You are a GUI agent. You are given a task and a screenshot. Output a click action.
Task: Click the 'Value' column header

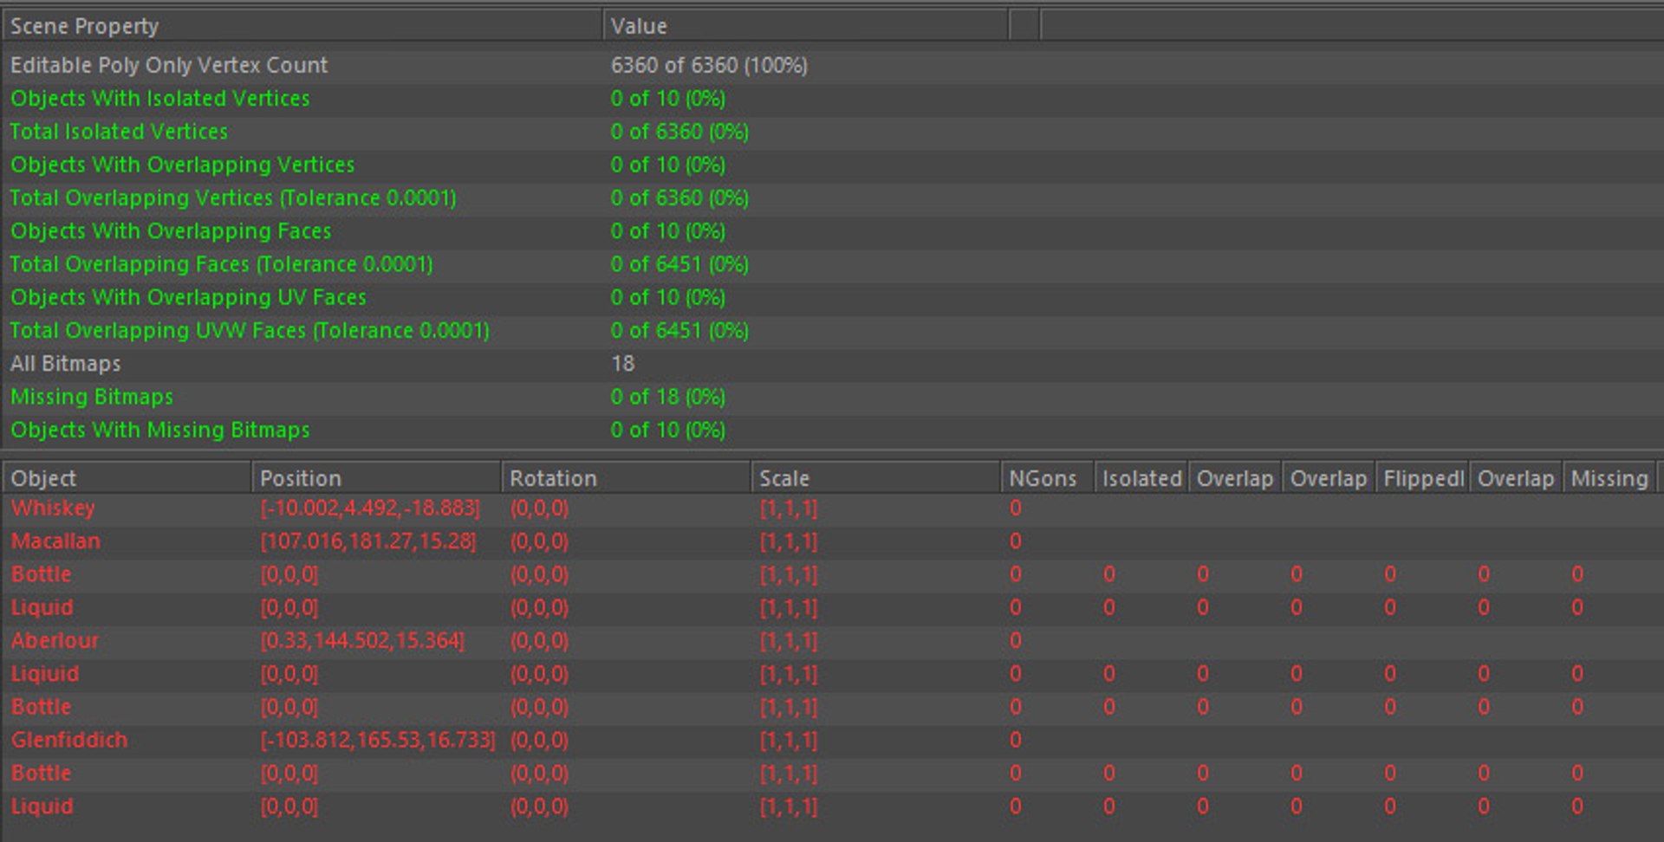pyautogui.click(x=805, y=26)
